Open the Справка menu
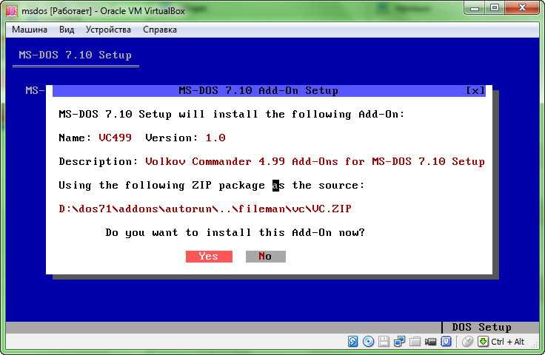Screen dimensions: 545x355 pyautogui.click(x=160, y=30)
